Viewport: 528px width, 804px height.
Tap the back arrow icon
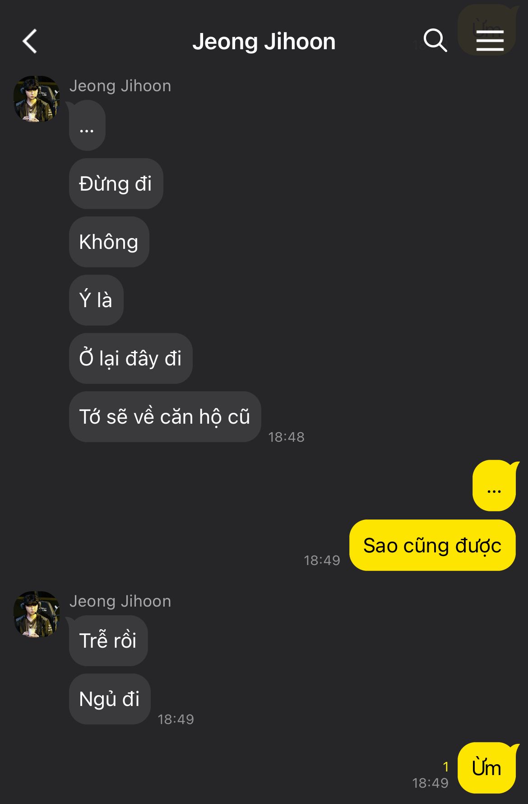(x=30, y=42)
